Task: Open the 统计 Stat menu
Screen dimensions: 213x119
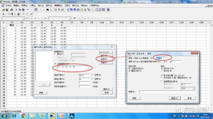Action: (x=41, y=6)
